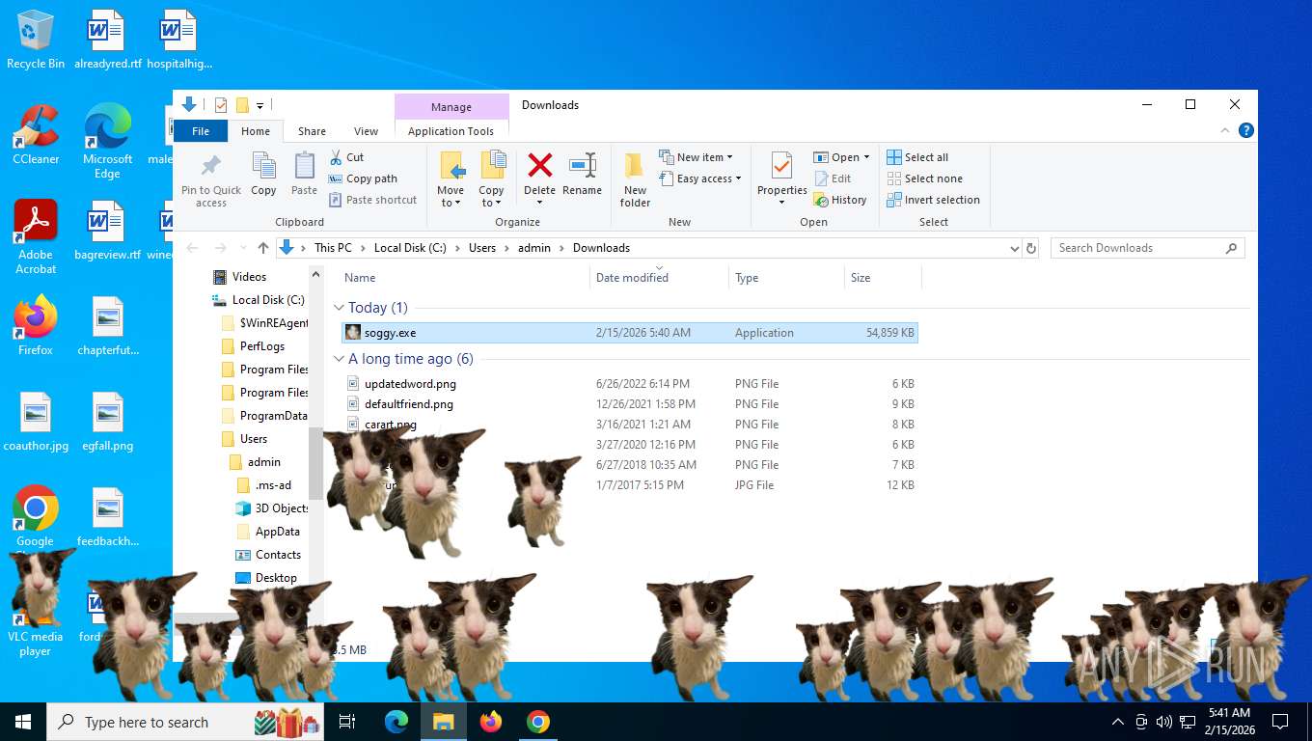The height and width of the screenshot is (741, 1312).
Task: Open address bar history dropdown
Action: point(1014,248)
